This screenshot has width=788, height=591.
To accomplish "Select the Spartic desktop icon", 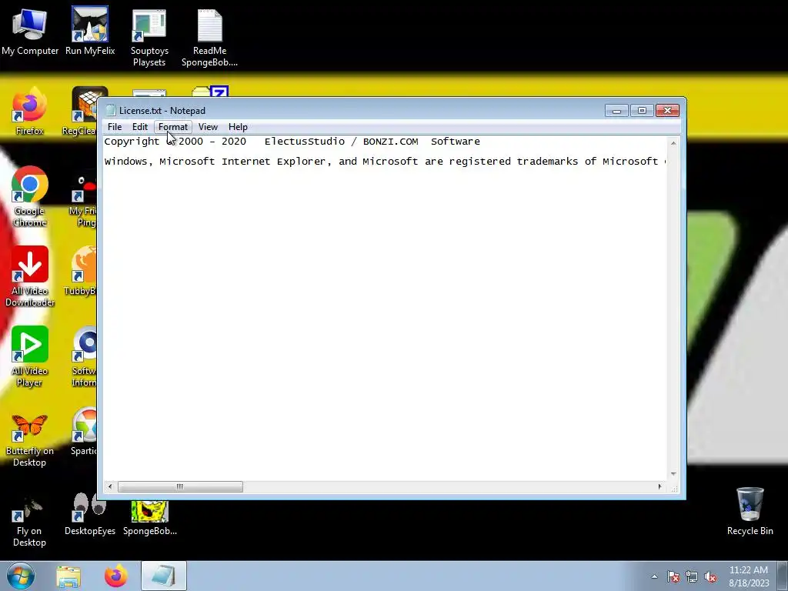I will click(x=85, y=432).
